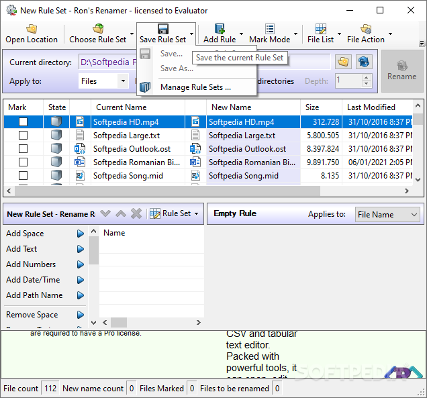This screenshot has height=398, width=427.
Task: Expand the toolbar overflow chevron
Action: [422, 43]
